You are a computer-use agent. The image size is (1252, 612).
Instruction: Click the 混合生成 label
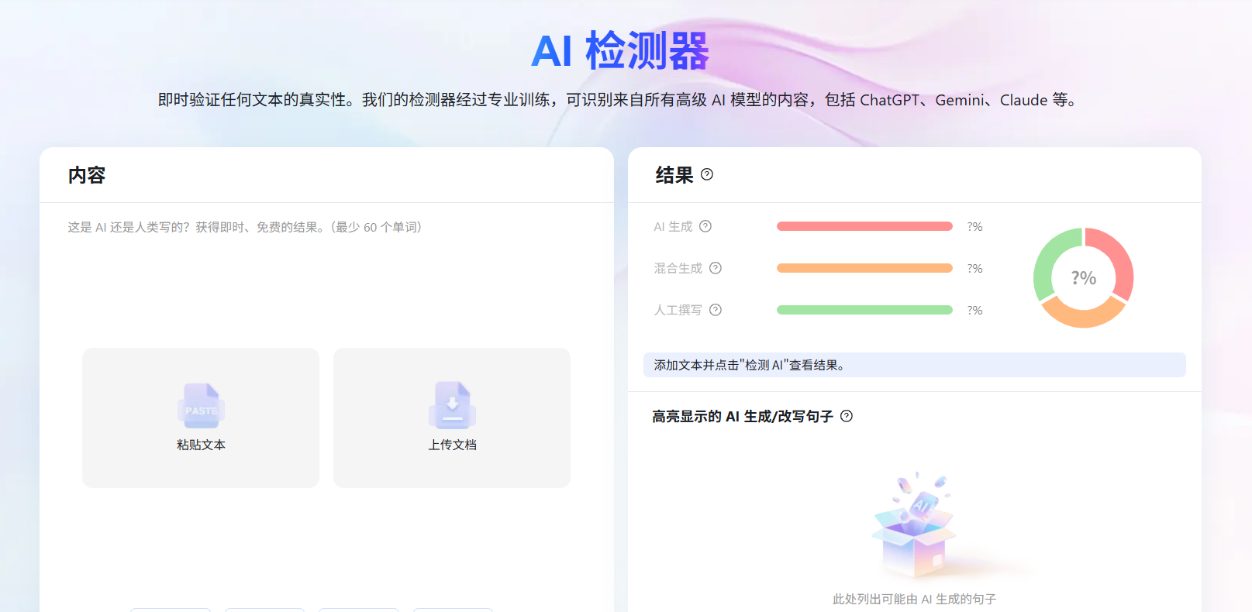coord(678,268)
